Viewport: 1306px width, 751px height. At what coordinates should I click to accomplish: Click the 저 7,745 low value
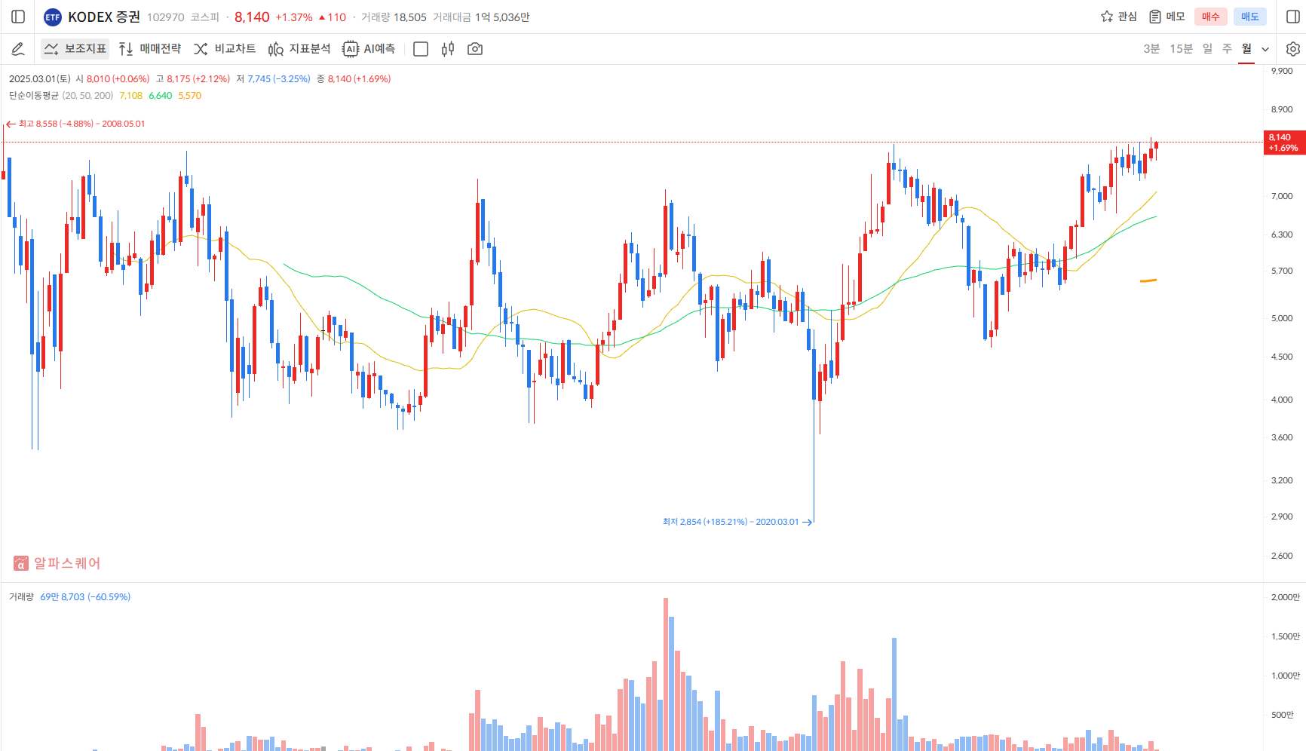pos(273,78)
